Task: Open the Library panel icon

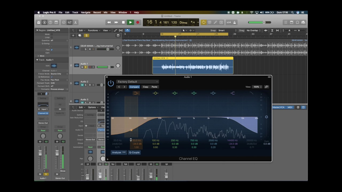Action: (39, 22)
